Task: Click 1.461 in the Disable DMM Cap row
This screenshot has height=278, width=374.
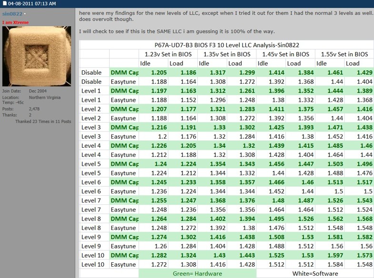Action: coord(335,73)
